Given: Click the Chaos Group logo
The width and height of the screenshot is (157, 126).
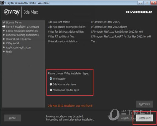Looking at the screenshot, I should pos(139,12).
